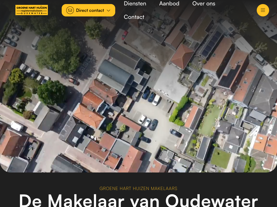Viewport: 277px width, 207px height.
Task: Click the white van near the parking lot
Action: 36,42
